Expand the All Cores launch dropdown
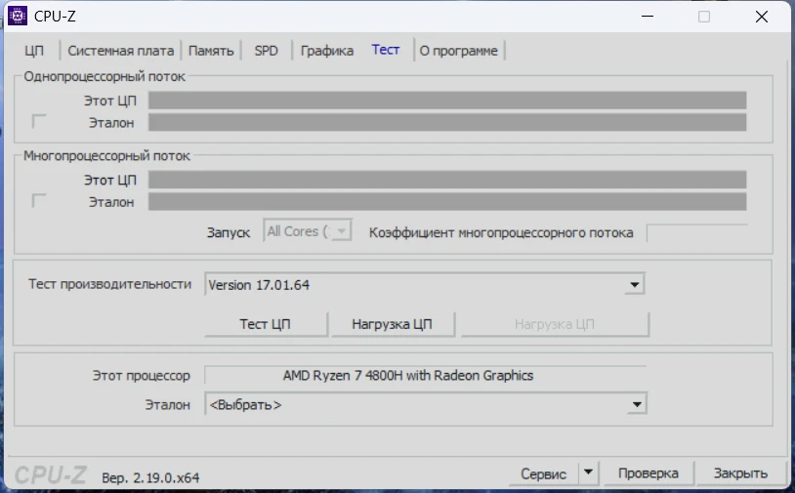795x493 pixels. [340, 231]
